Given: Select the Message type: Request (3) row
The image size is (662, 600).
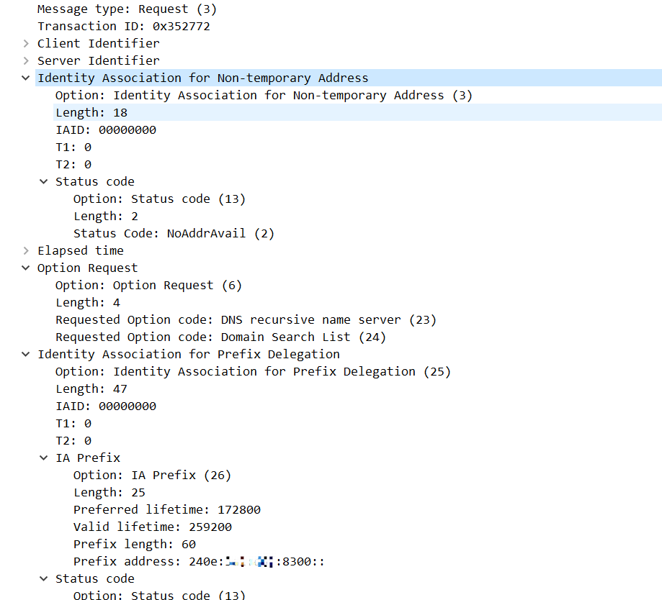Looking at the screenshot, I should point(127,9).
